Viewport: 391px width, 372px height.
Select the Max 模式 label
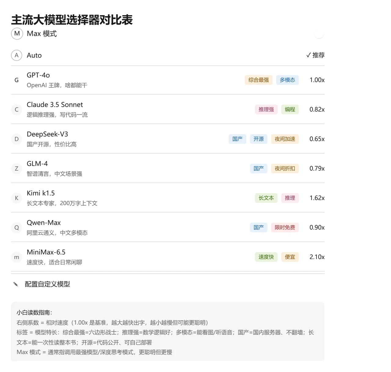coord(42,34)
